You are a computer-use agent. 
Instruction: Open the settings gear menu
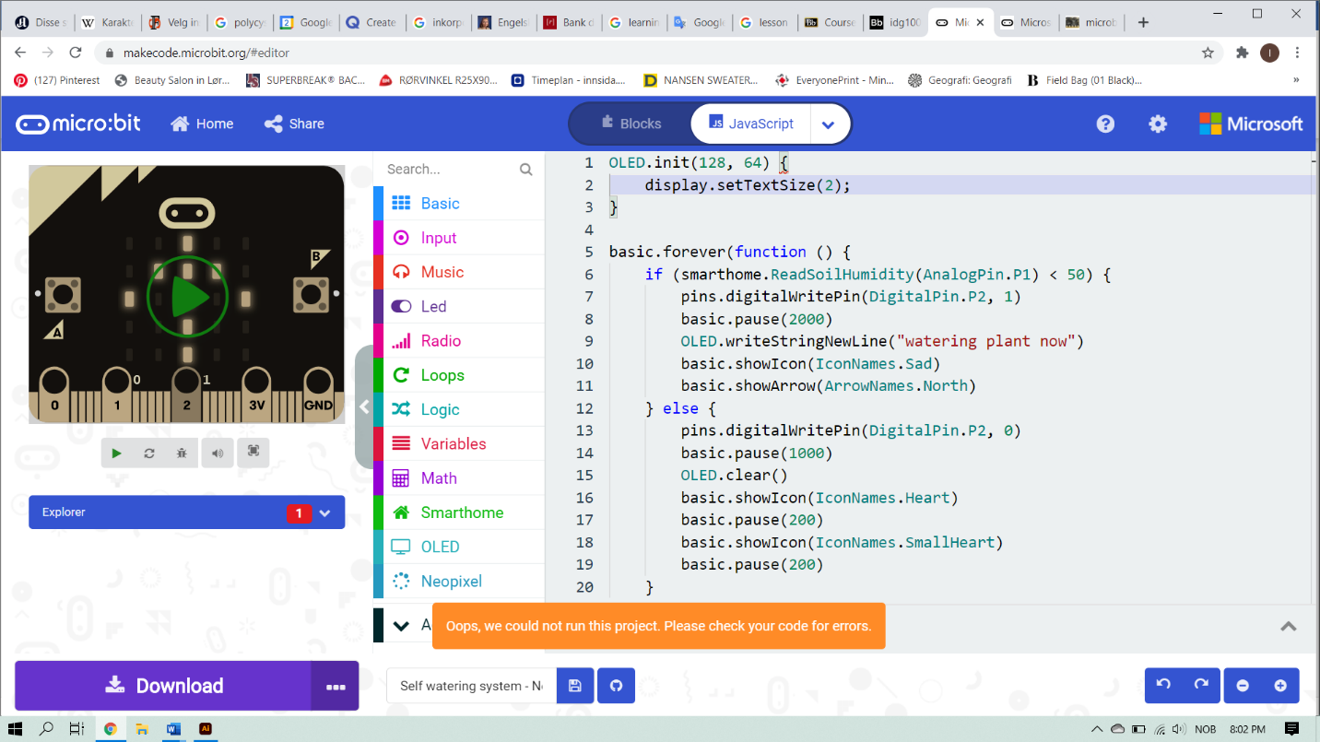(x=1158, y=124)
